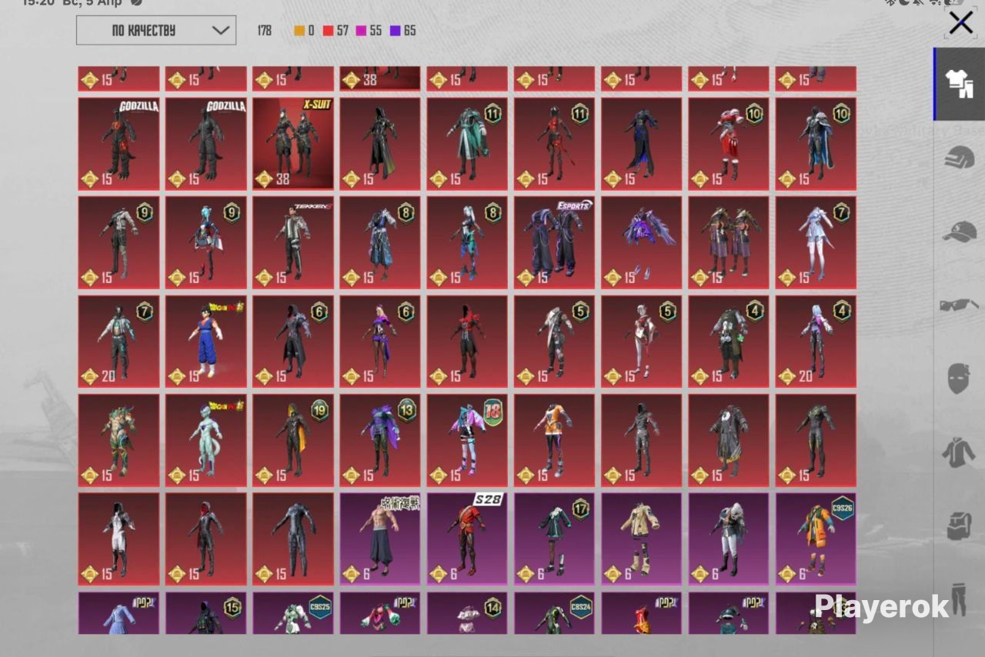Select the C8S24 outfit card
Viewport: 985px width, 657px height.
[x=555, y=613]
